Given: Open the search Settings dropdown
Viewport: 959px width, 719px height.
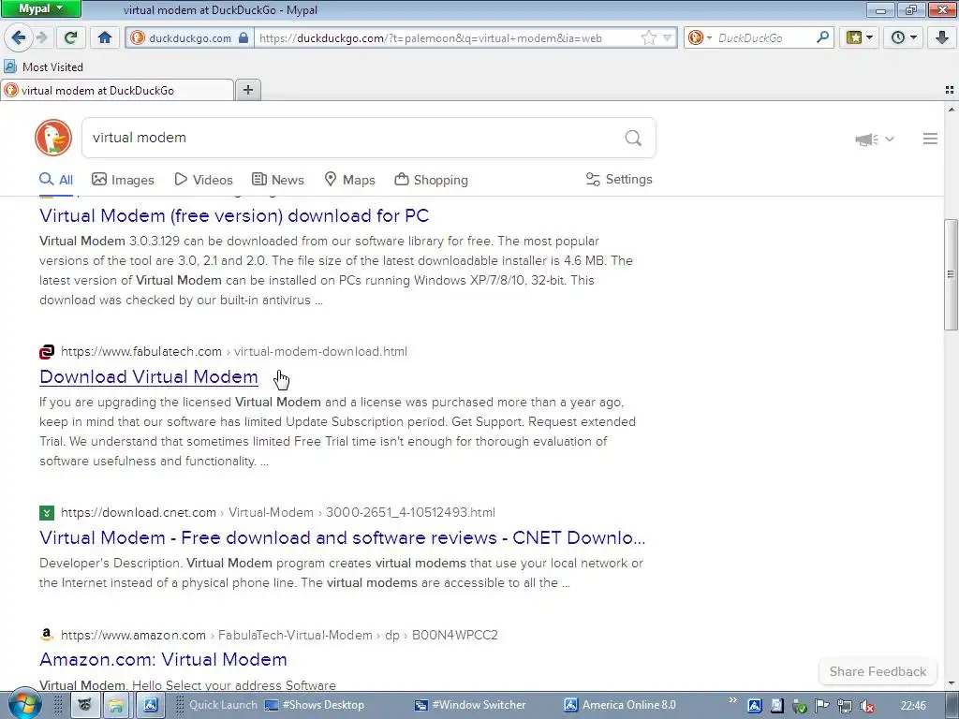Looking at the screenshot, I should coord(619,179).
